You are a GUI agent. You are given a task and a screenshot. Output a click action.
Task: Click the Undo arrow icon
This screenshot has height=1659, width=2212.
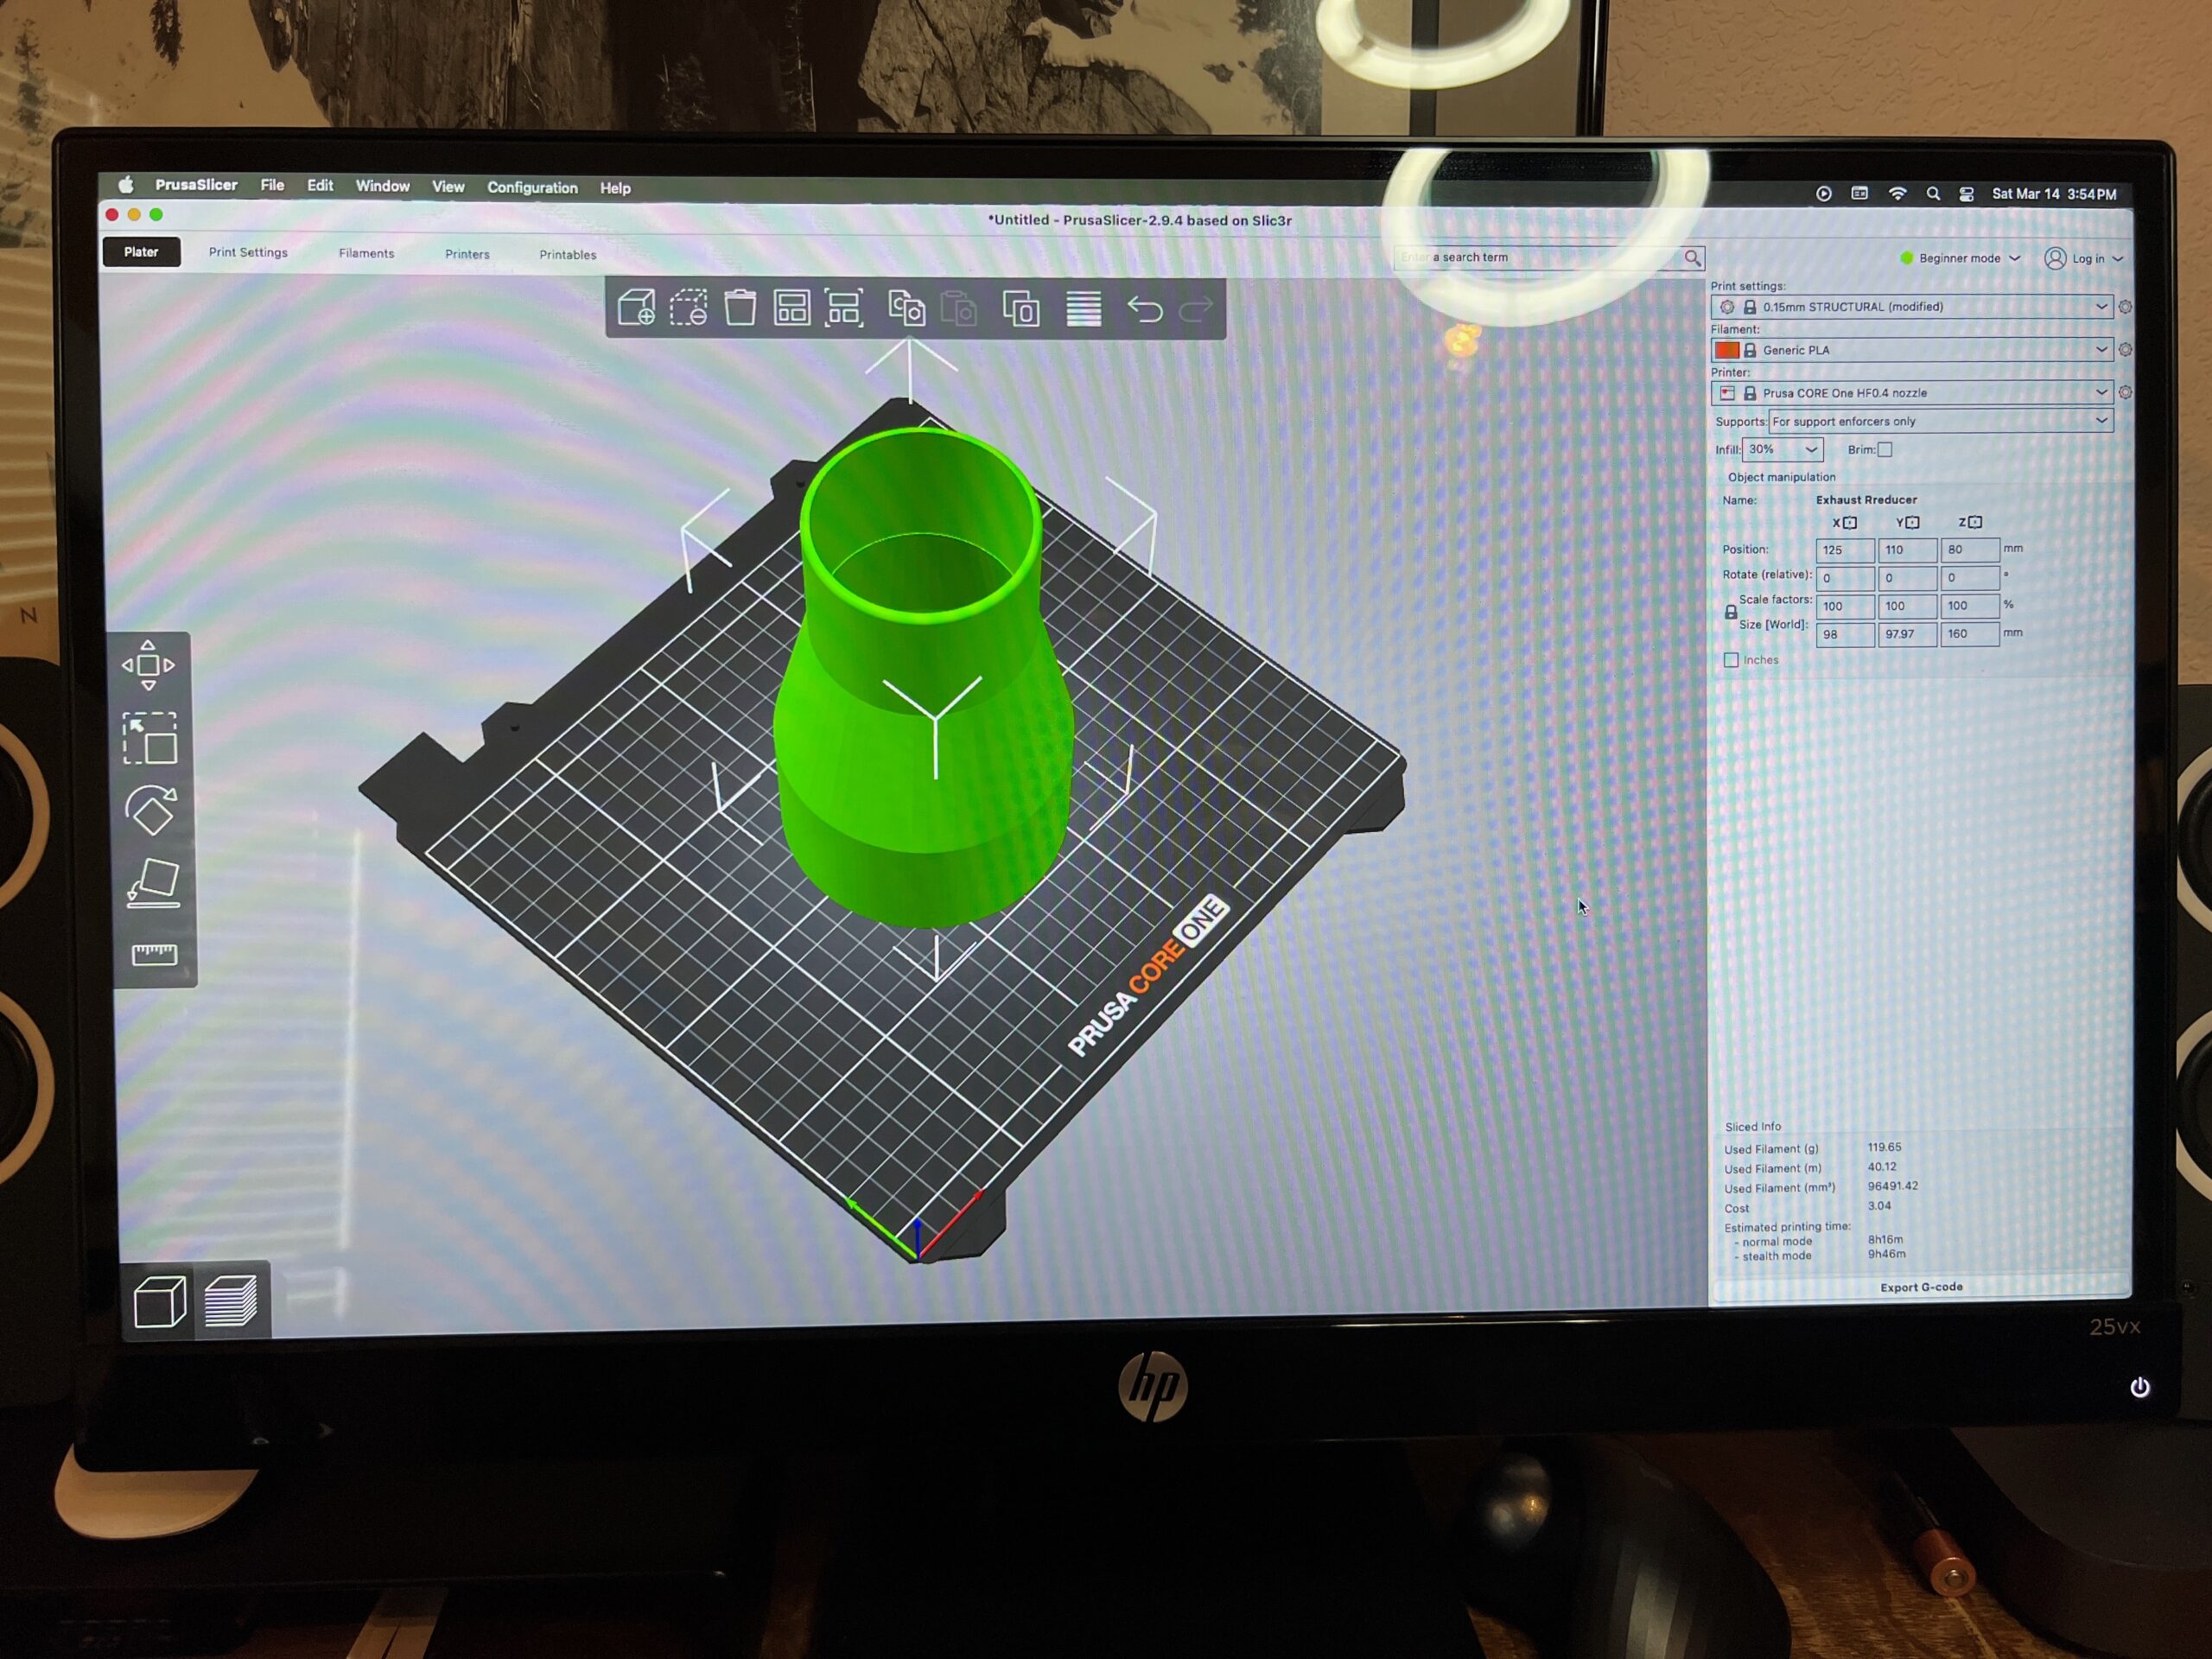1145,309
